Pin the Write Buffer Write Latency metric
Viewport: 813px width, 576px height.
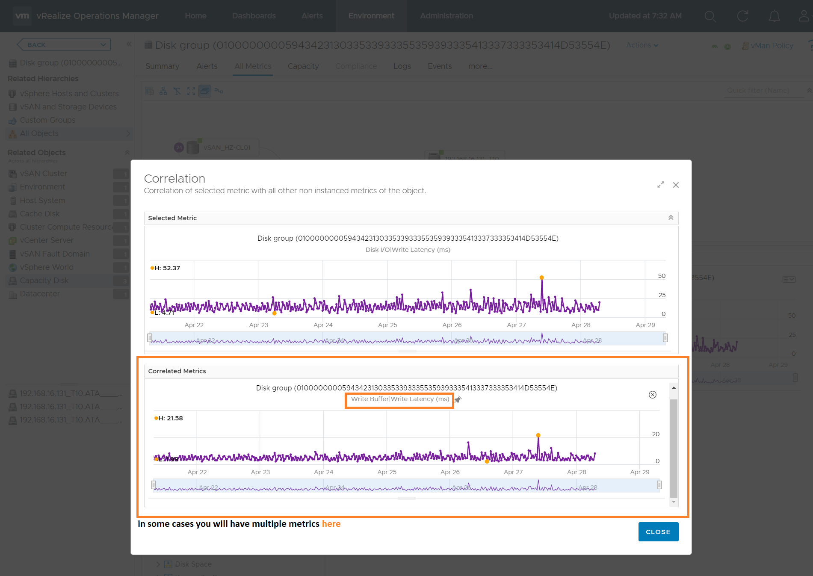(458, 399)
